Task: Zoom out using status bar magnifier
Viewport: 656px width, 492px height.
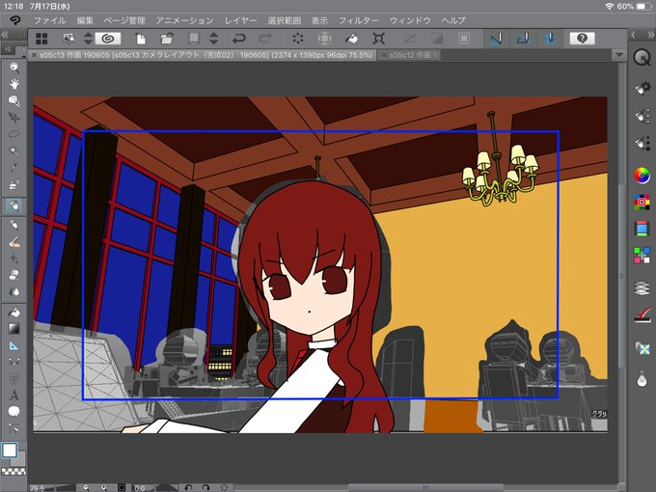Action: 86,488
